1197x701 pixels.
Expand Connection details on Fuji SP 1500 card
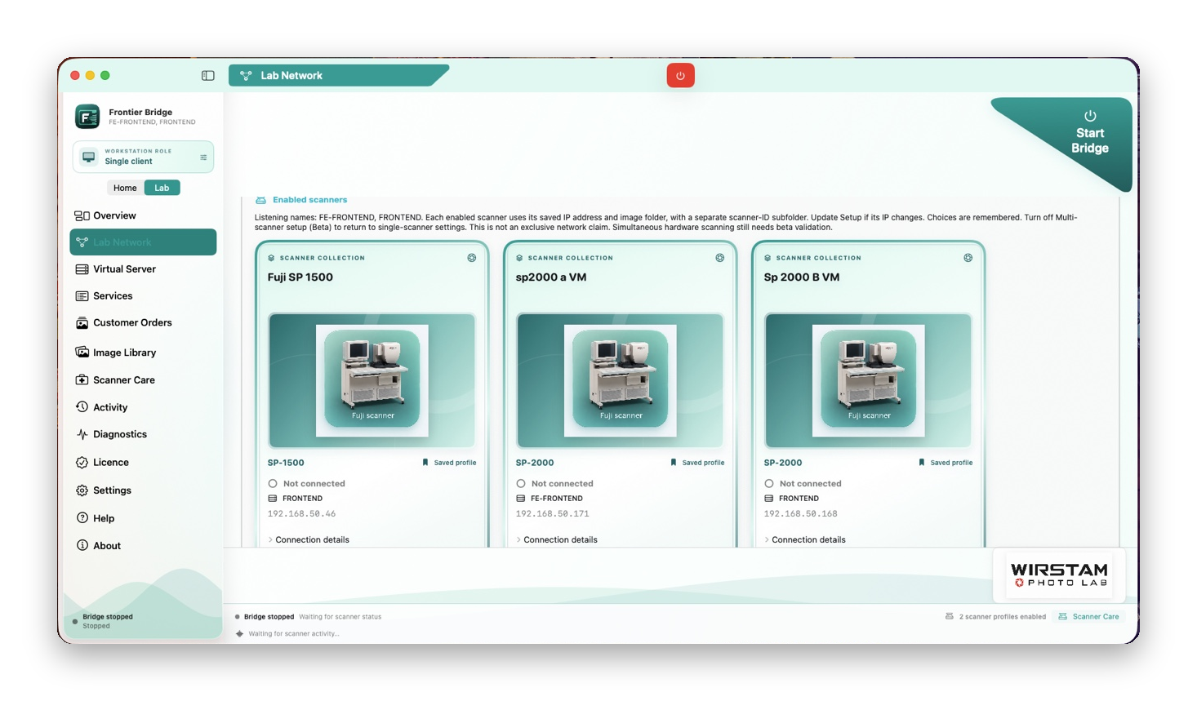309,540
